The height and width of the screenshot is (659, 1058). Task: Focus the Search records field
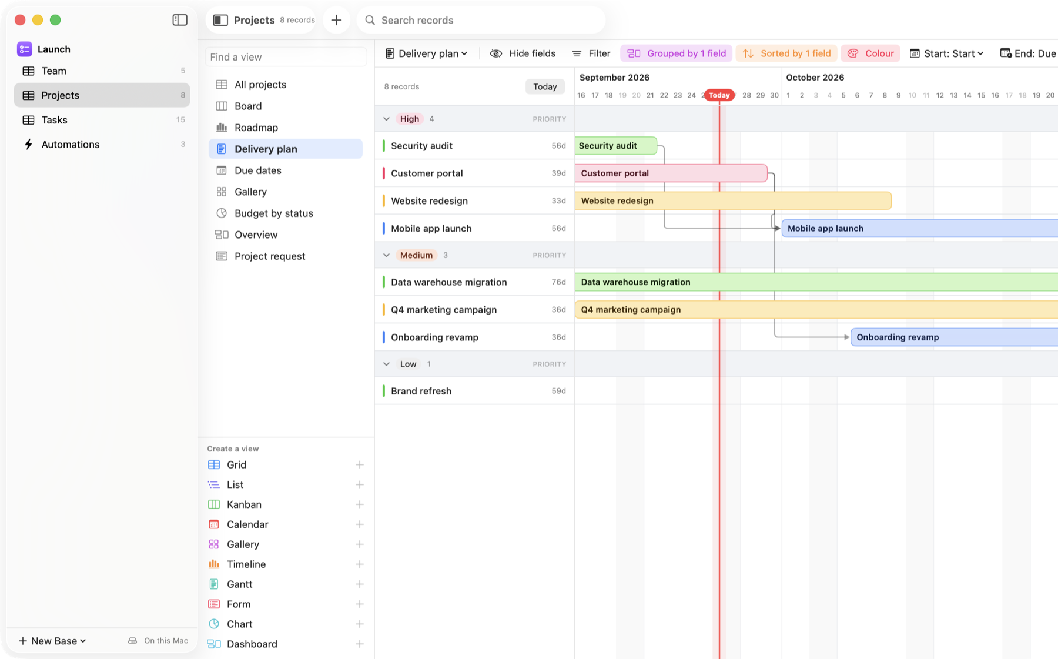point(482,20)
